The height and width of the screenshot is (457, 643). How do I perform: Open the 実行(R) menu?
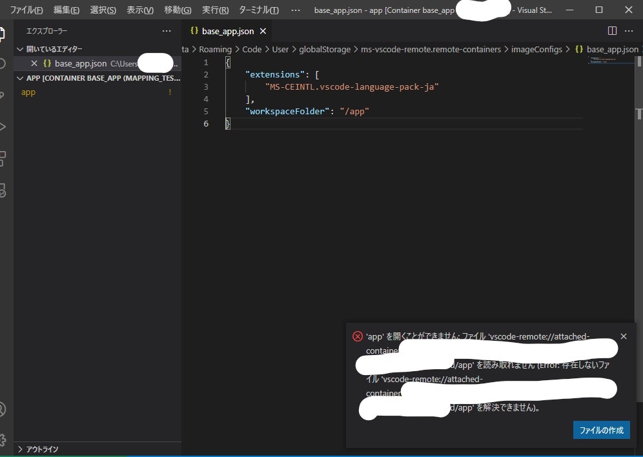(215, 10)
